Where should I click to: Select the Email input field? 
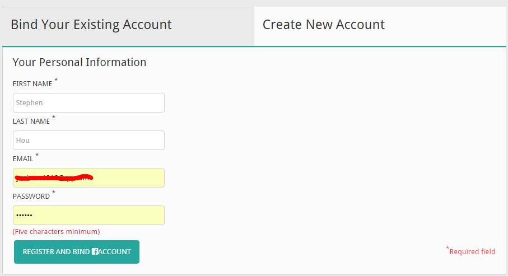point(88,178)
